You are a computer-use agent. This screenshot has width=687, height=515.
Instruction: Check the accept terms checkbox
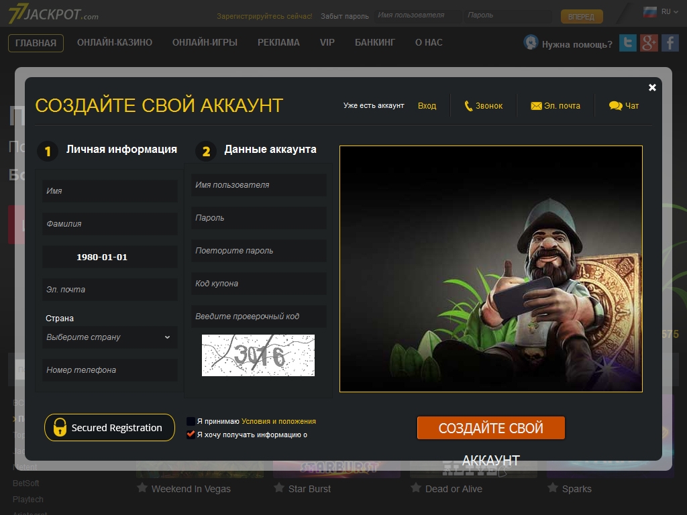191,421
